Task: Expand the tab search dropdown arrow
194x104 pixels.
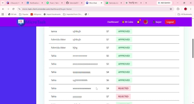Action: coord(3,3)
